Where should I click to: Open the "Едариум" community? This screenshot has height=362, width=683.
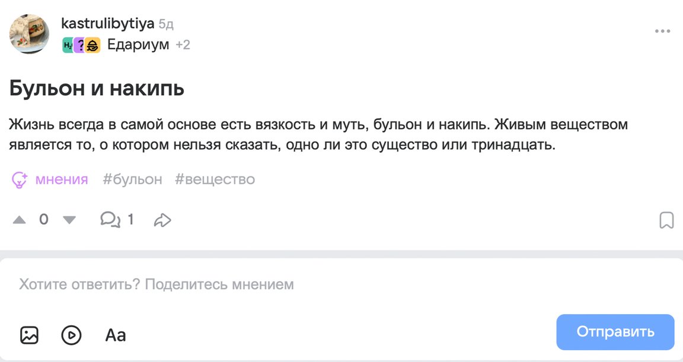point(138,44)
